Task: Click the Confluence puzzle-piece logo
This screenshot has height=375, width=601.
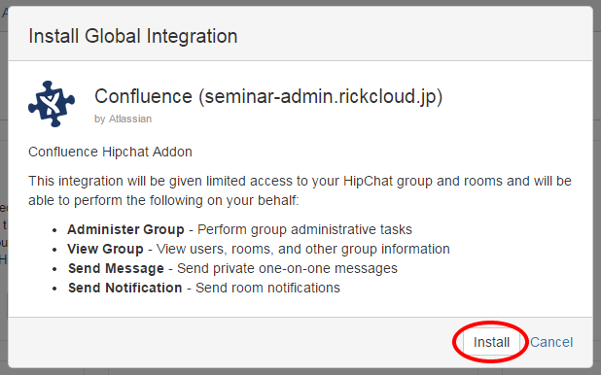Action: click(x=52, y=104)
